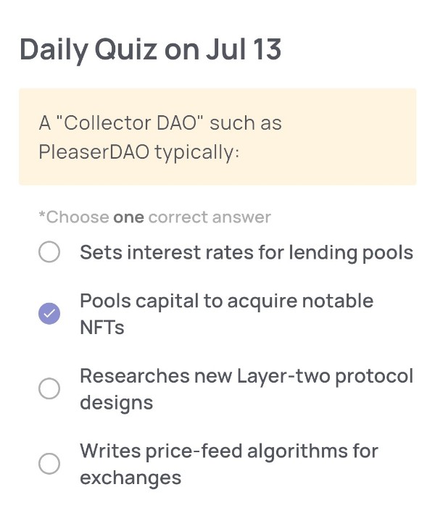
Task: Click the "*Choose one correct answer" instruction text
Action: (154, 217)
